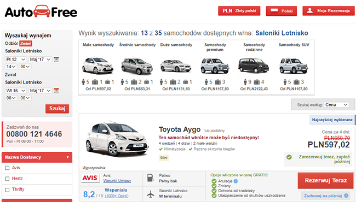Open pickup month dropdown Maj '17
Image resolution: width=356 pixels, height=202 pixels.
click(40, 60)
